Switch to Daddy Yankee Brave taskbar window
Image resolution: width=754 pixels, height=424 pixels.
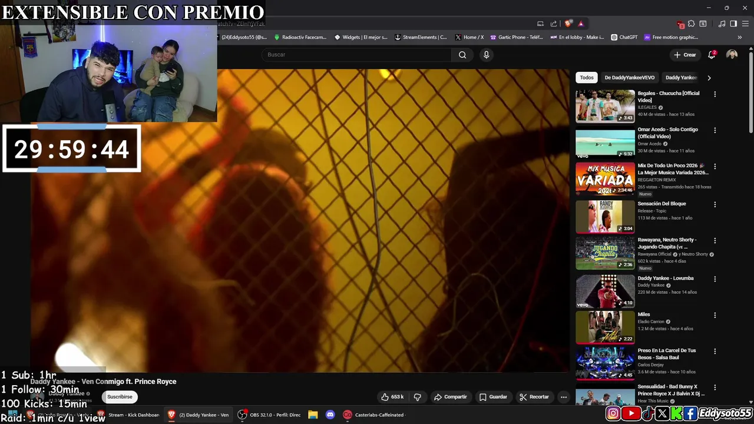(199, 415)
